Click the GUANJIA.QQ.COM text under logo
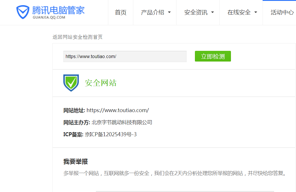296x192 pixels. pyautogui.click(x=49, y=17)
